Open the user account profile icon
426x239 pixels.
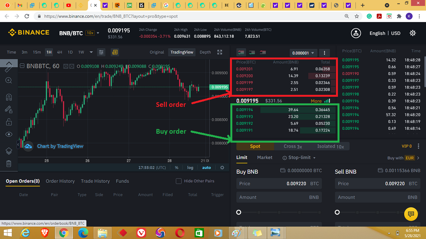(x=356, y=33)
